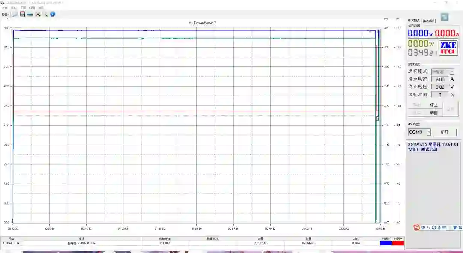The image size is (463, 253).
Task: Open the 设置 menu
Action: coord(32,8)
